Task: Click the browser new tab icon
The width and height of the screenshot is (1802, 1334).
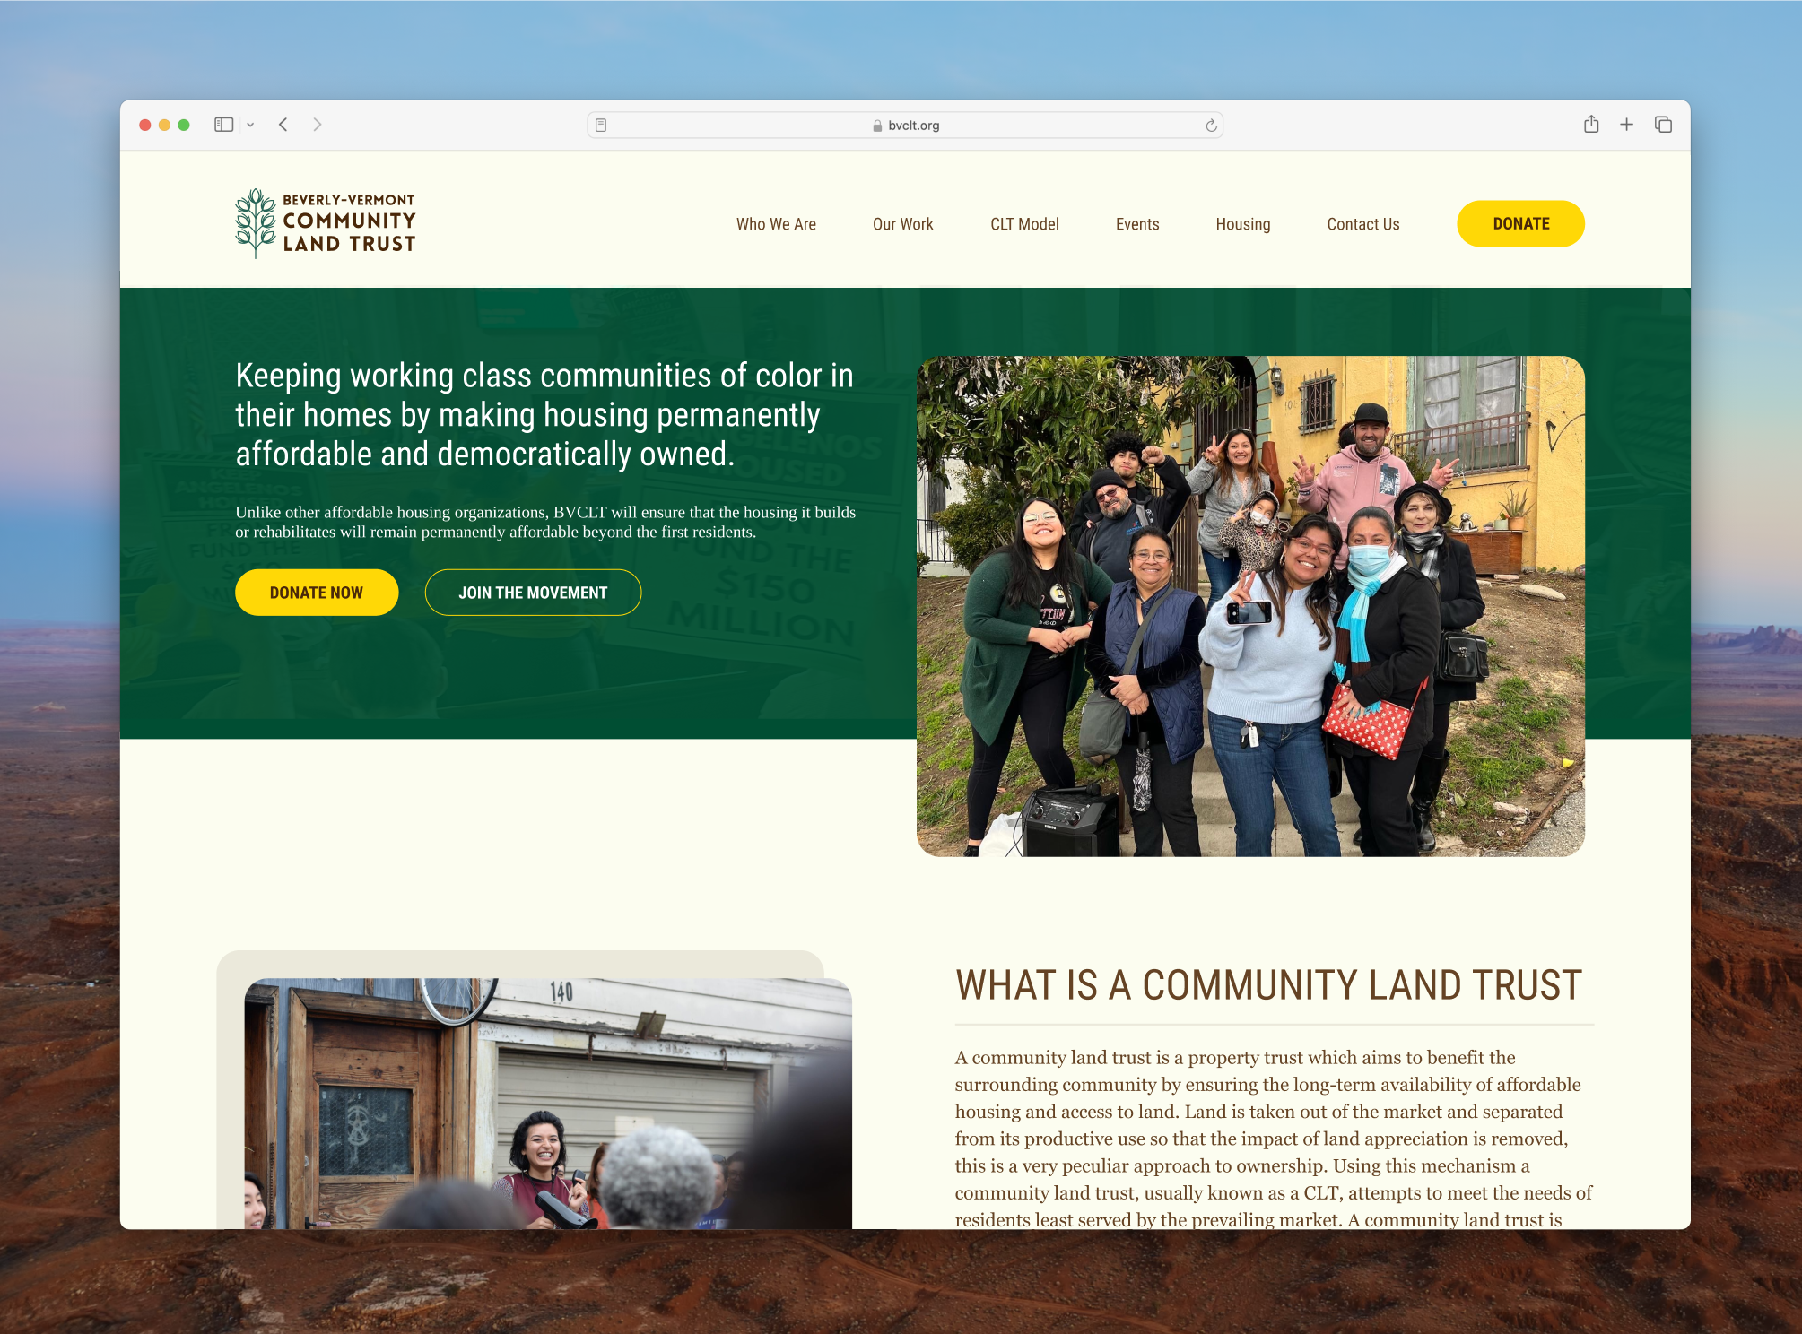Action: 1628,125
